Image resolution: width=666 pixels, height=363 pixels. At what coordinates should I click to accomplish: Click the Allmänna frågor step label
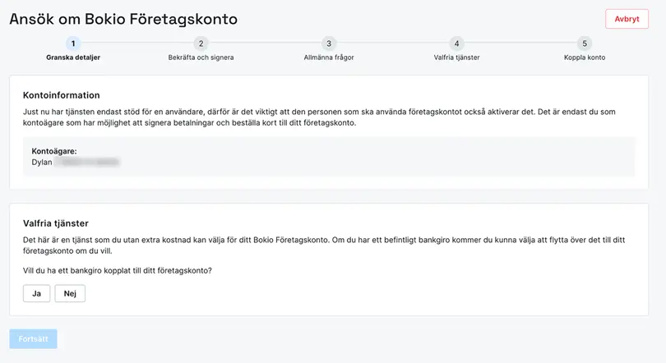(x=329, y=57)
